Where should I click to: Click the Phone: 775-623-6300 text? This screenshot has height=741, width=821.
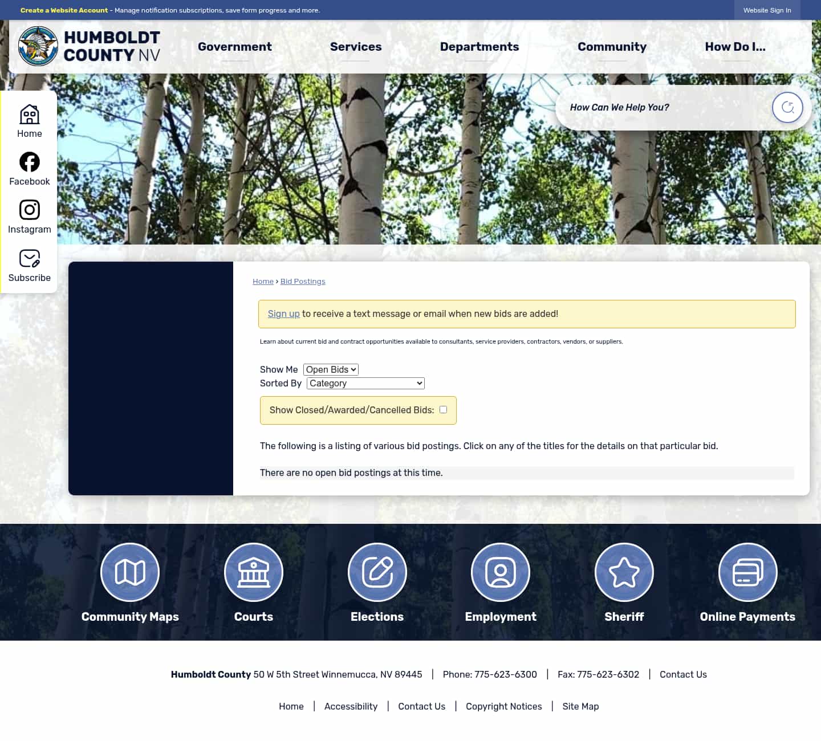pos(490,674)
